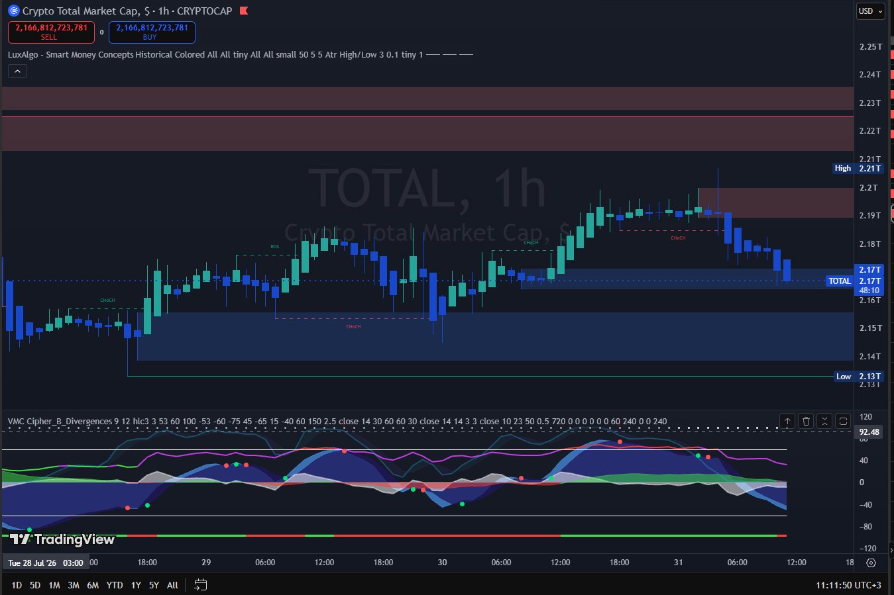Open chart settings gear on time axis
Image resolution: width=894 pixels, height=595 pixels.
click(871, 563)
